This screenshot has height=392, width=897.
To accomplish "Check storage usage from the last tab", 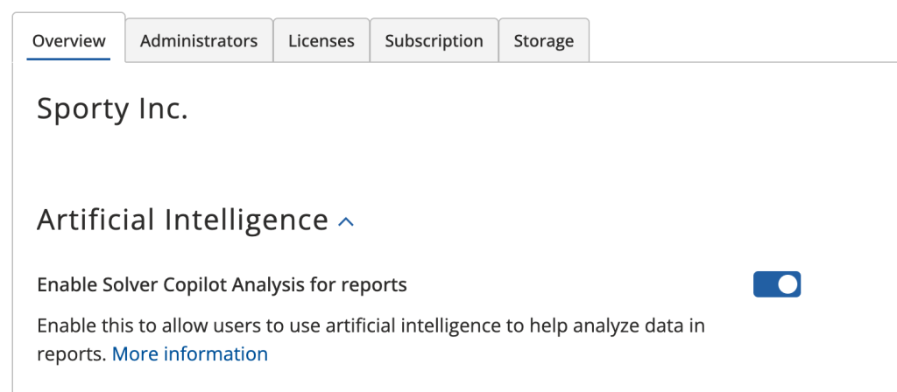I will pyautogui.click(x=543, y=40).
